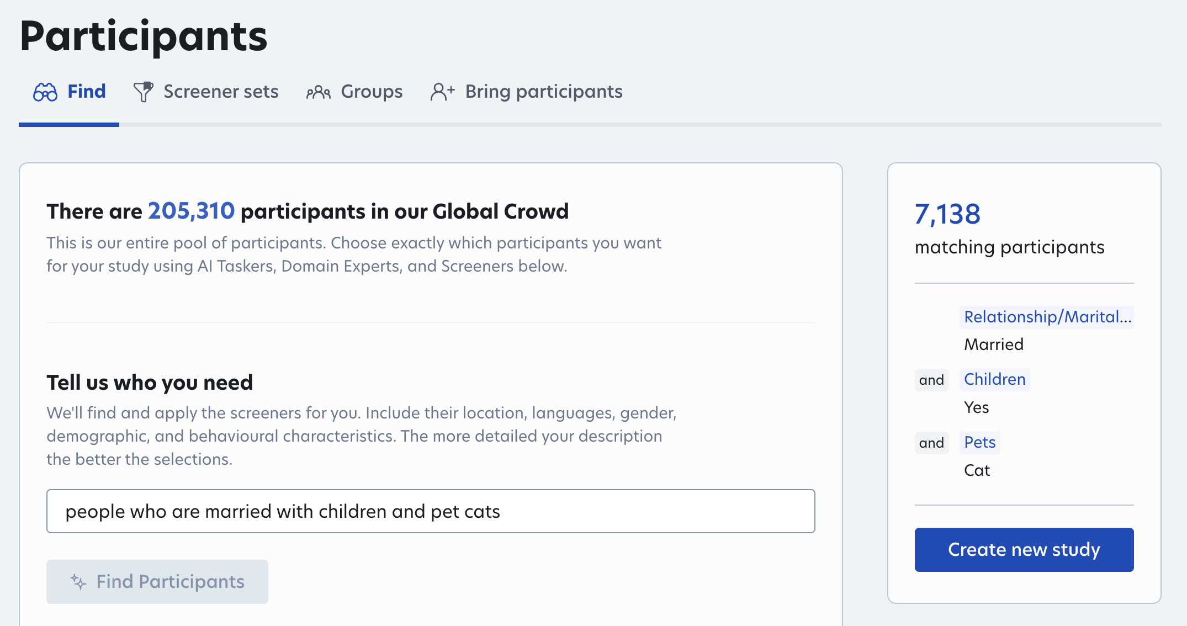Go to the Groups tab
The height and width of the screenshot is (626, 1187).
click(372, 92)
